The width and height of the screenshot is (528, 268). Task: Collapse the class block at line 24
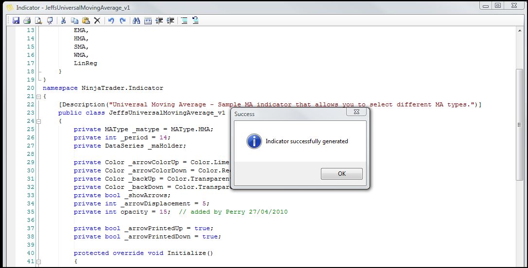pos(39,121)
